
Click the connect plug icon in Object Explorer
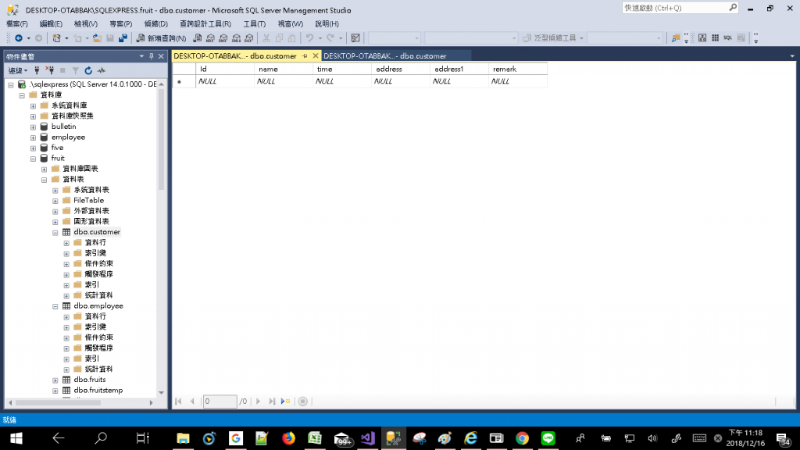[x=37, y=70]
